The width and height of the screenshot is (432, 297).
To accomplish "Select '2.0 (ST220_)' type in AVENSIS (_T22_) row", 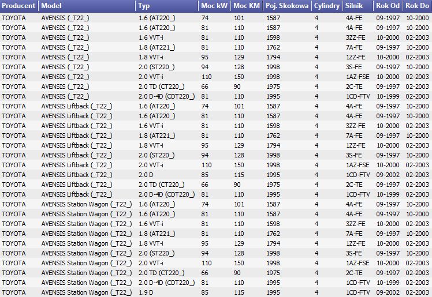I will point(157,67).
